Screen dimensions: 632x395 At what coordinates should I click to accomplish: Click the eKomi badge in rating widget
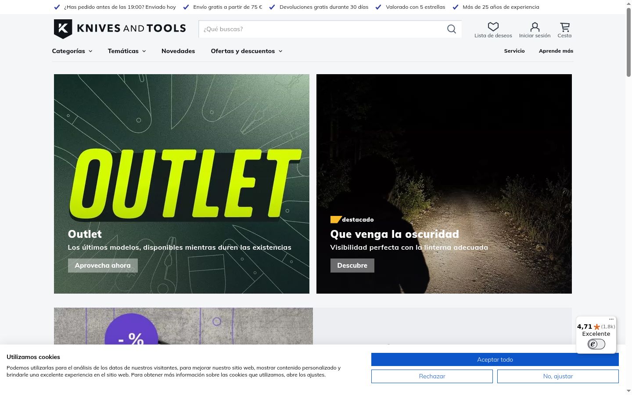coord(596,344)
